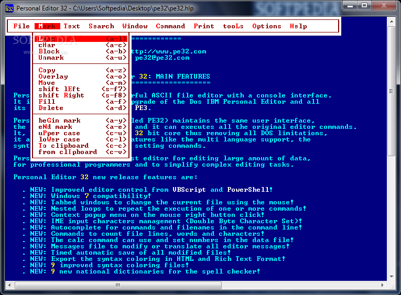401x295 pixels.
Task: Maximize the Personal Editor 32 window
Action: click(364, 6)
